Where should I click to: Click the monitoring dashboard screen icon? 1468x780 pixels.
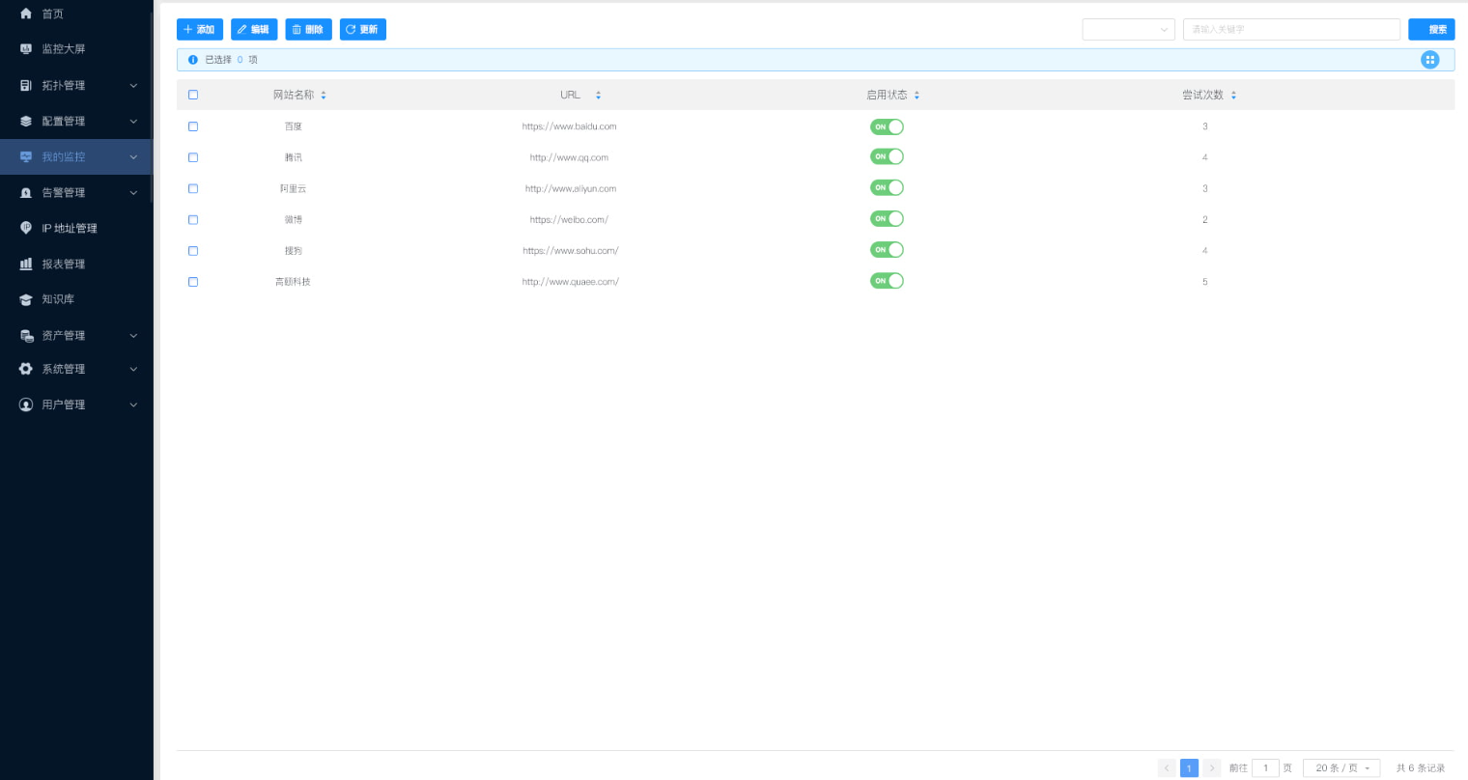pos(26,49)
